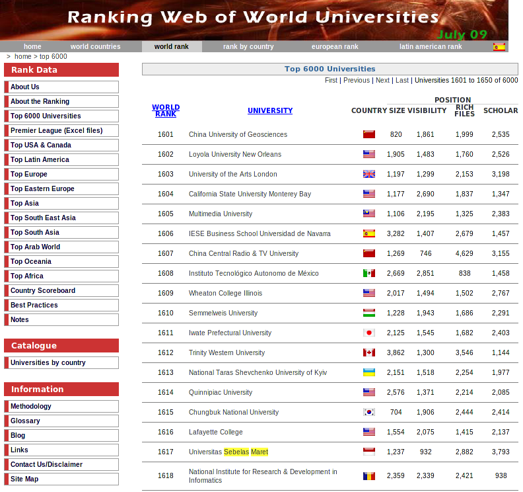
Task: Open the Site Map page
Action: [x=61, y=479]
